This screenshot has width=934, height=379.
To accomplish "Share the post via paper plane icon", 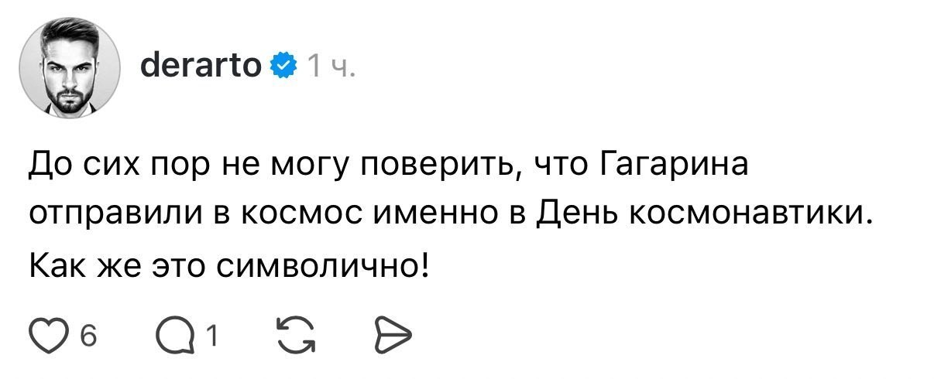I will [x=393, y=336].
